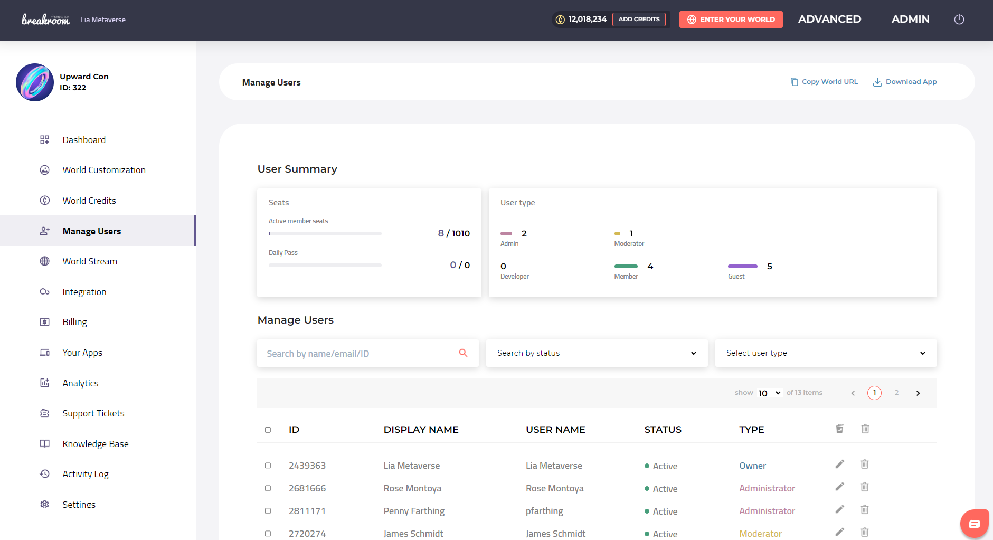Image resolution: width=993 pixels, height=540 pixels.
Task: Open the show 10 items-per-page dropdown
Action: click(770, 393)
